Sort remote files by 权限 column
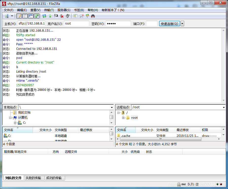Viewport: 228px width, 189px height. click(211, 130)
